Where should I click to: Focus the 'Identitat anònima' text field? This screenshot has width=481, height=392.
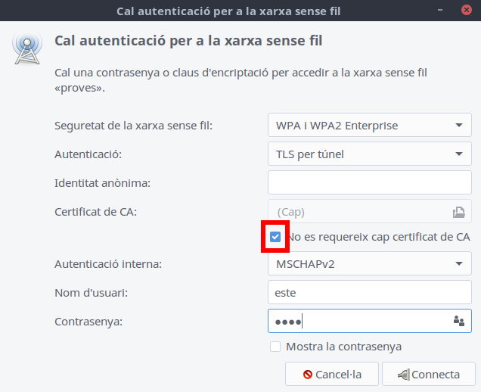point(369,182)
